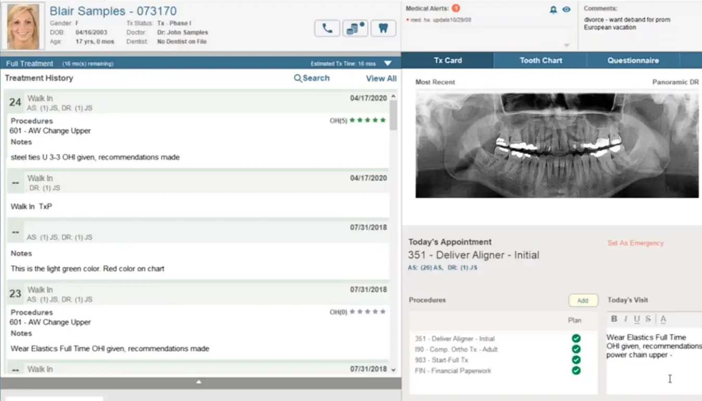Show medical alerts with the eye icon
The height and width of the screenshot is (401, 702).
(566, 9)
